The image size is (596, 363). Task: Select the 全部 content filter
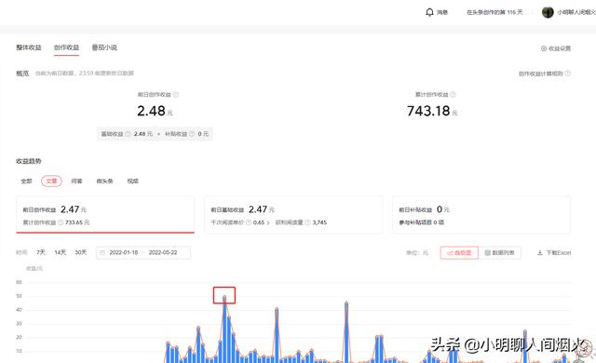[26, 181]
